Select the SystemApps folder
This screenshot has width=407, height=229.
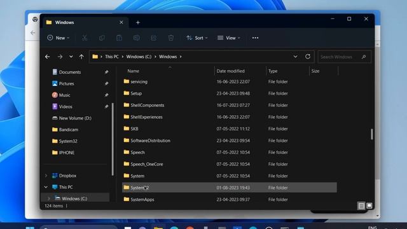point(230,199)
